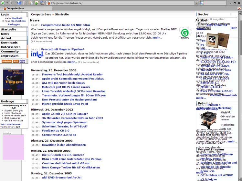Click the Tagan advertisement banner
Screen dimensions: 242x181
pyautogui.click(x=14, y=82)
